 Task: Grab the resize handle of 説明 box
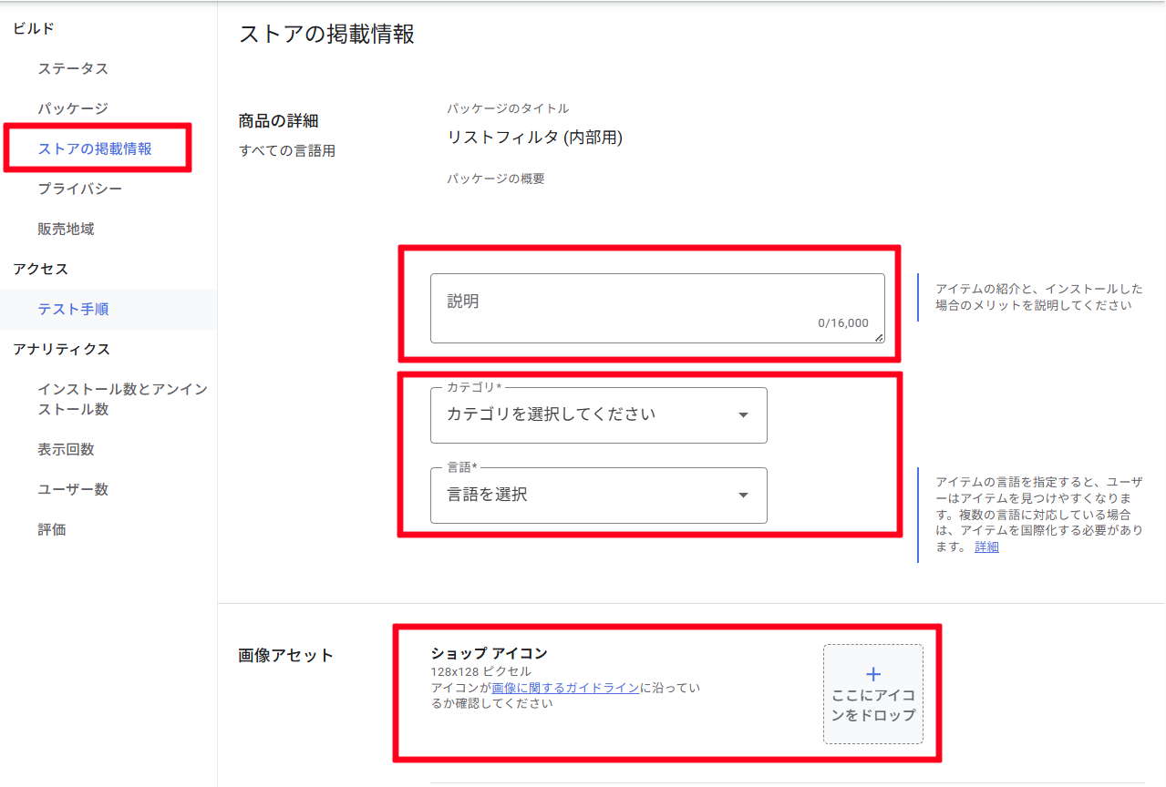879,338
